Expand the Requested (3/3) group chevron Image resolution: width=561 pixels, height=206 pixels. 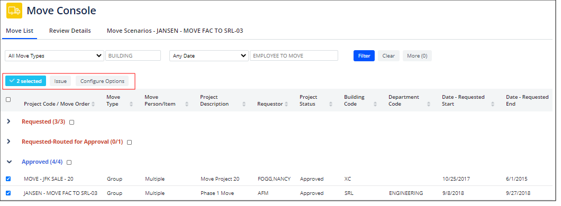pos(9,121)
